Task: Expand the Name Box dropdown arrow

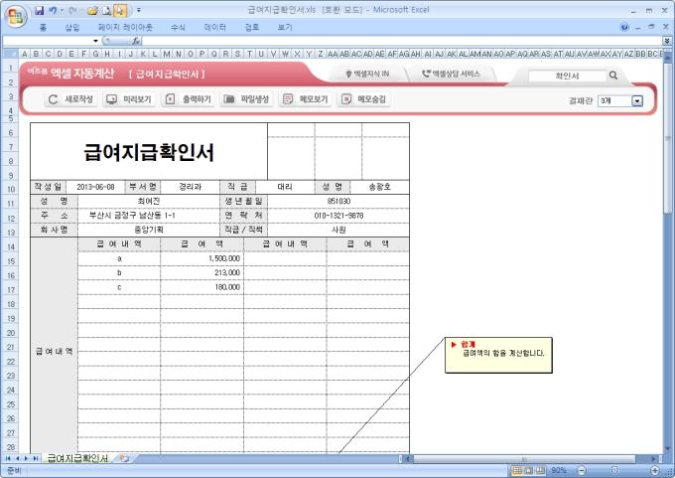Action: pyautogui.click(x=95, y=41)
